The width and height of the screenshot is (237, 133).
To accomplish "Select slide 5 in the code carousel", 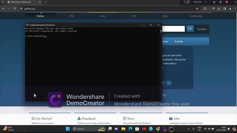I will (x=169, y=83).
